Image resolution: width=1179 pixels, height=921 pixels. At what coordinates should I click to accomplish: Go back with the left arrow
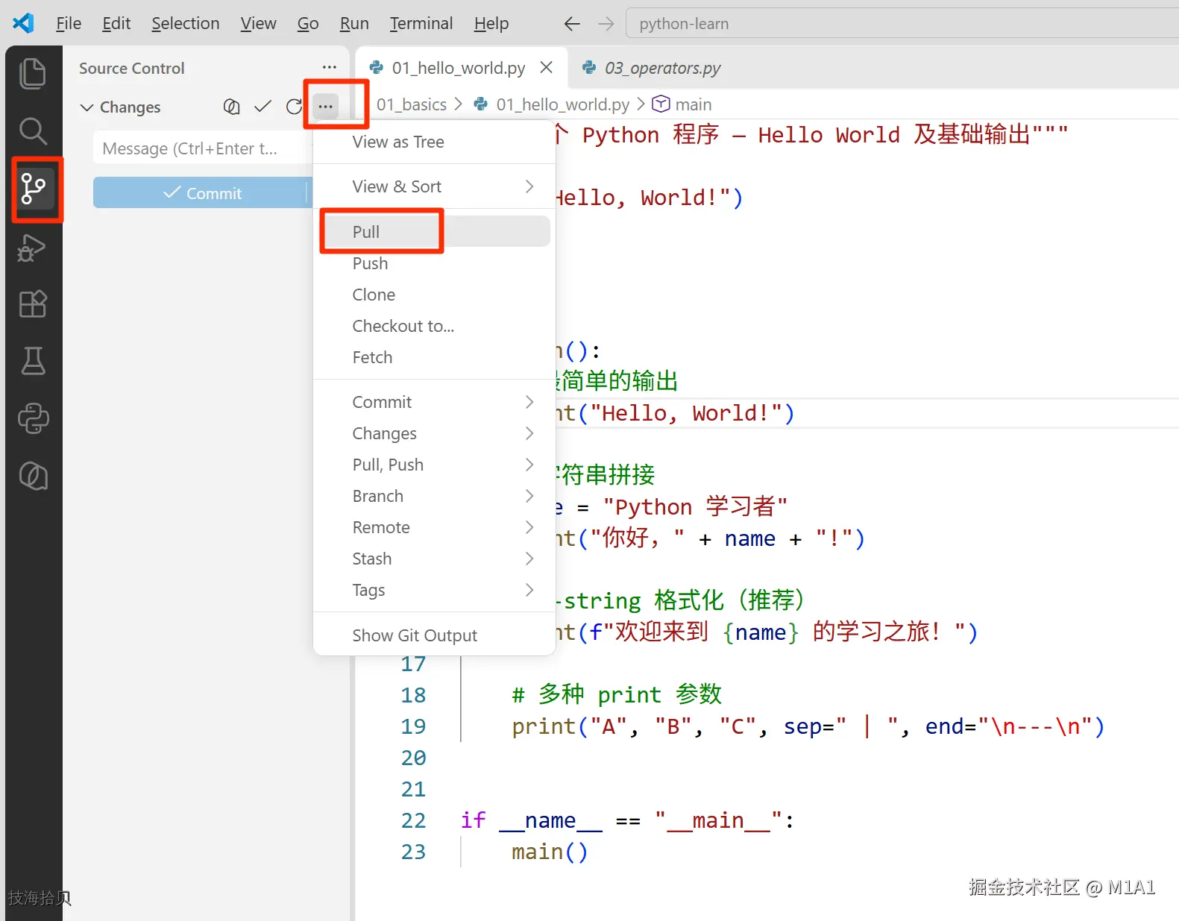point(572,24)
